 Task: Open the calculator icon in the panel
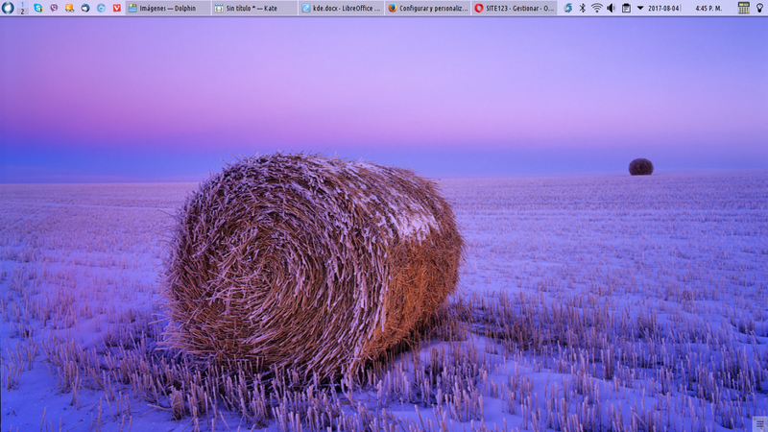coord(743,8)
